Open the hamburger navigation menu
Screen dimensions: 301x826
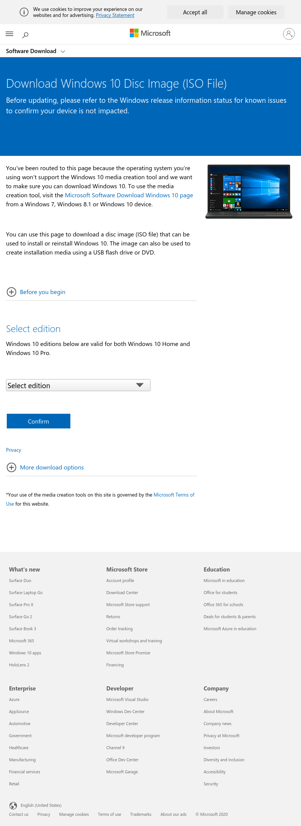[x=9, y=34]
